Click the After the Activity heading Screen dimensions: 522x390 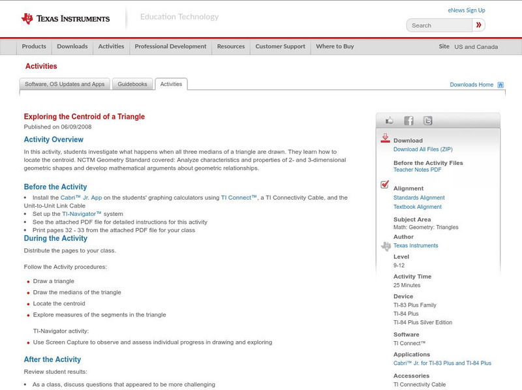(x=52, y=360)
